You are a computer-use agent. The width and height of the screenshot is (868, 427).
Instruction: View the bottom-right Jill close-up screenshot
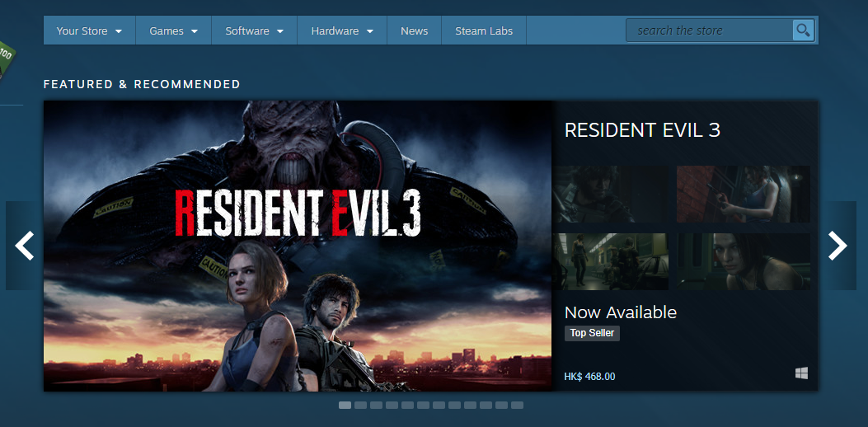(744, 261)
